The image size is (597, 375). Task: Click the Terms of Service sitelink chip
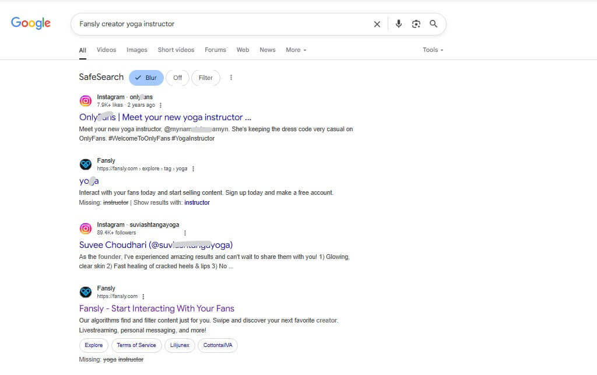[x=136, y=345]
